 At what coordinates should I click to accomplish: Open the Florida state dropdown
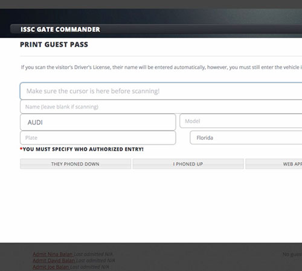246,137
